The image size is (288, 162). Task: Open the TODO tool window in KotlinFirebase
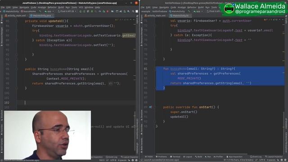pyautogui.click(x=149, y=157)
